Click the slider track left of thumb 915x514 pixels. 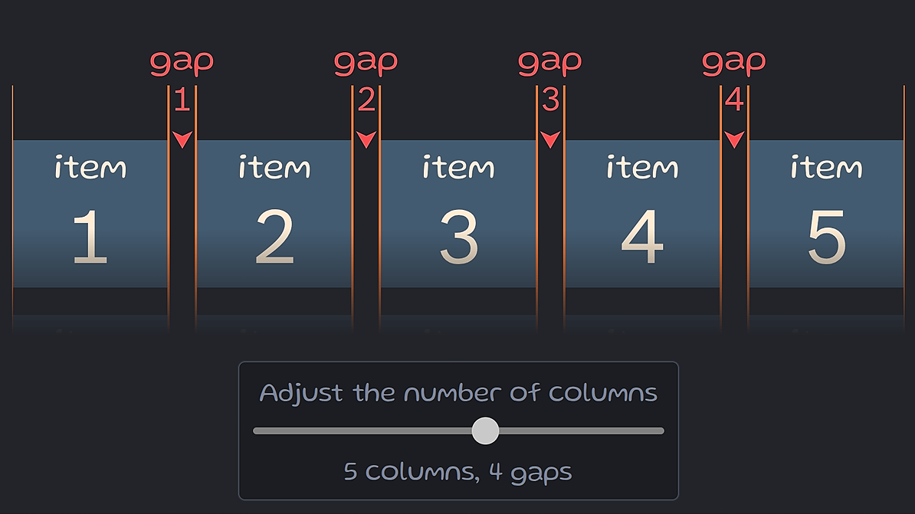(x=362, y=431)
